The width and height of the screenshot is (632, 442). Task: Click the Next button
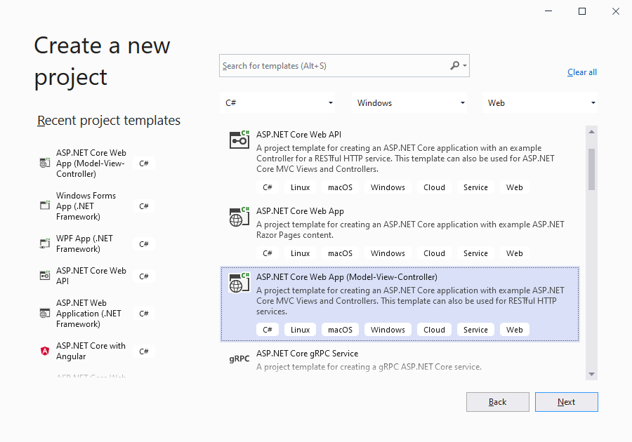[x=566, y=402]
